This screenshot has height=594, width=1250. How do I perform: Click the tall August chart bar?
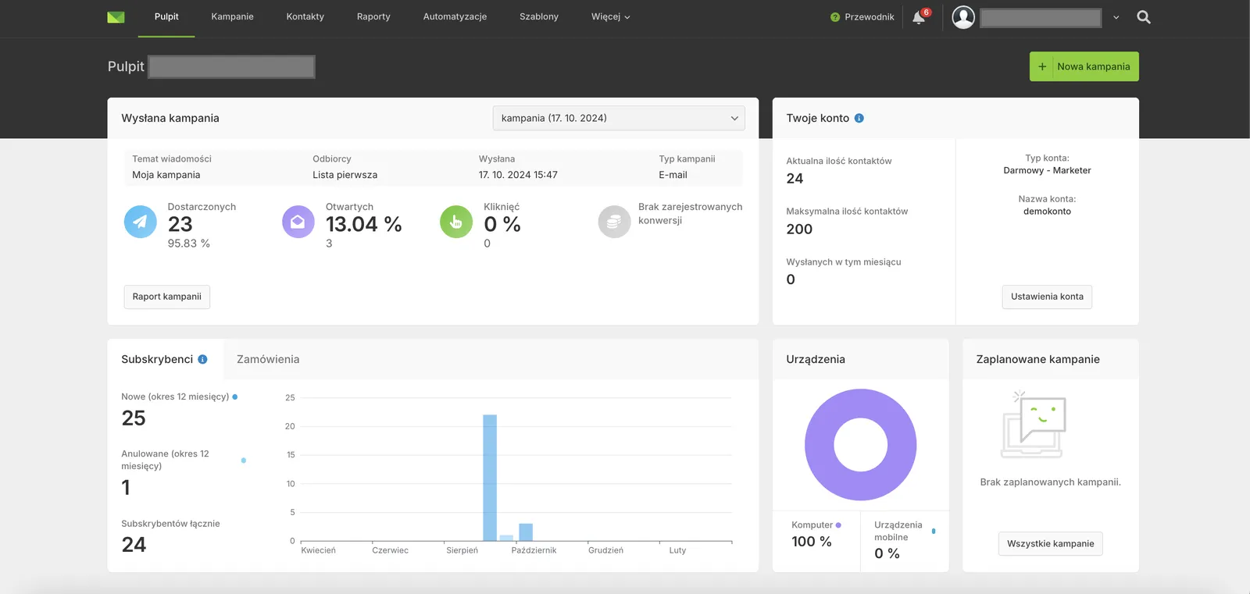tap(490, 477)
